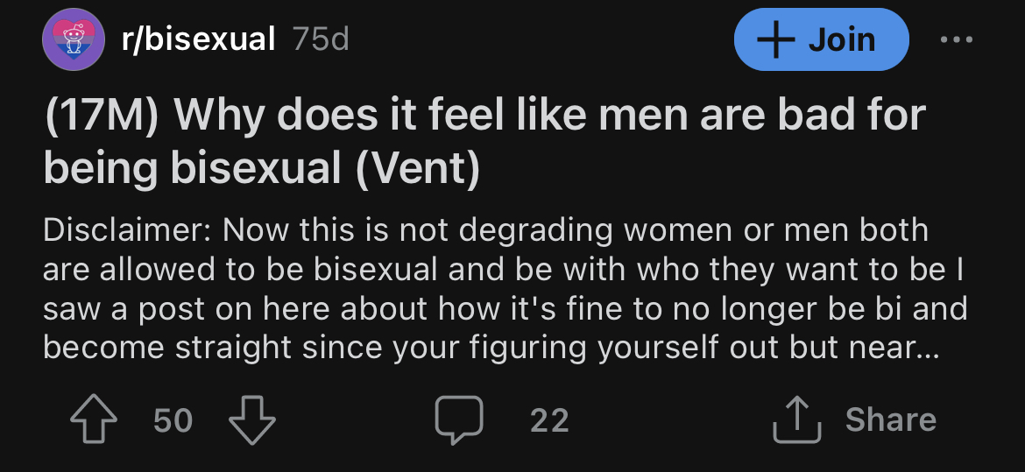Join the r/bisexual community

point(821,39)
